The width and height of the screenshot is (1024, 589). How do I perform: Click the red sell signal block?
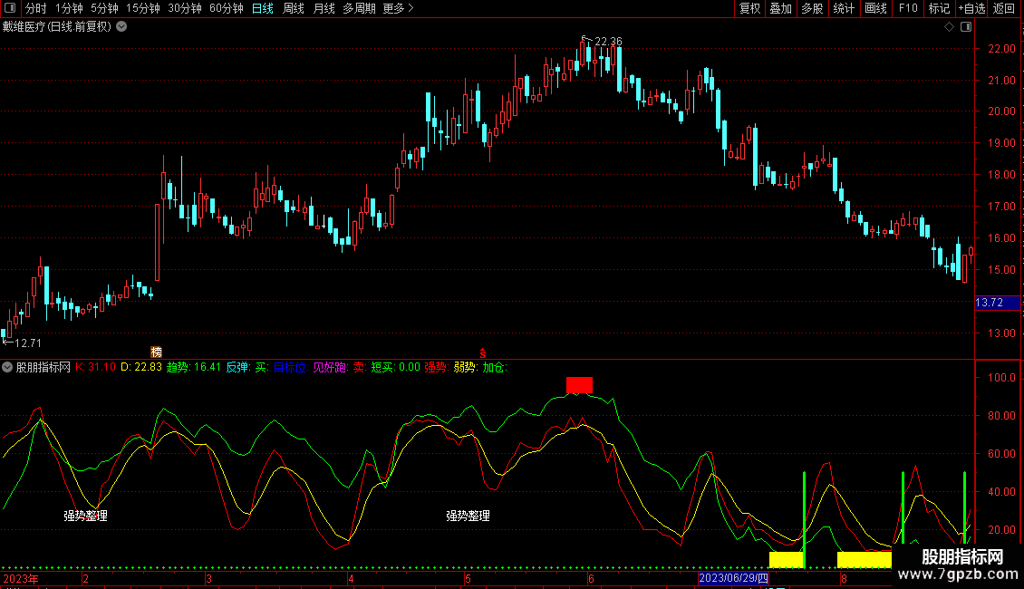click(579, 384)
